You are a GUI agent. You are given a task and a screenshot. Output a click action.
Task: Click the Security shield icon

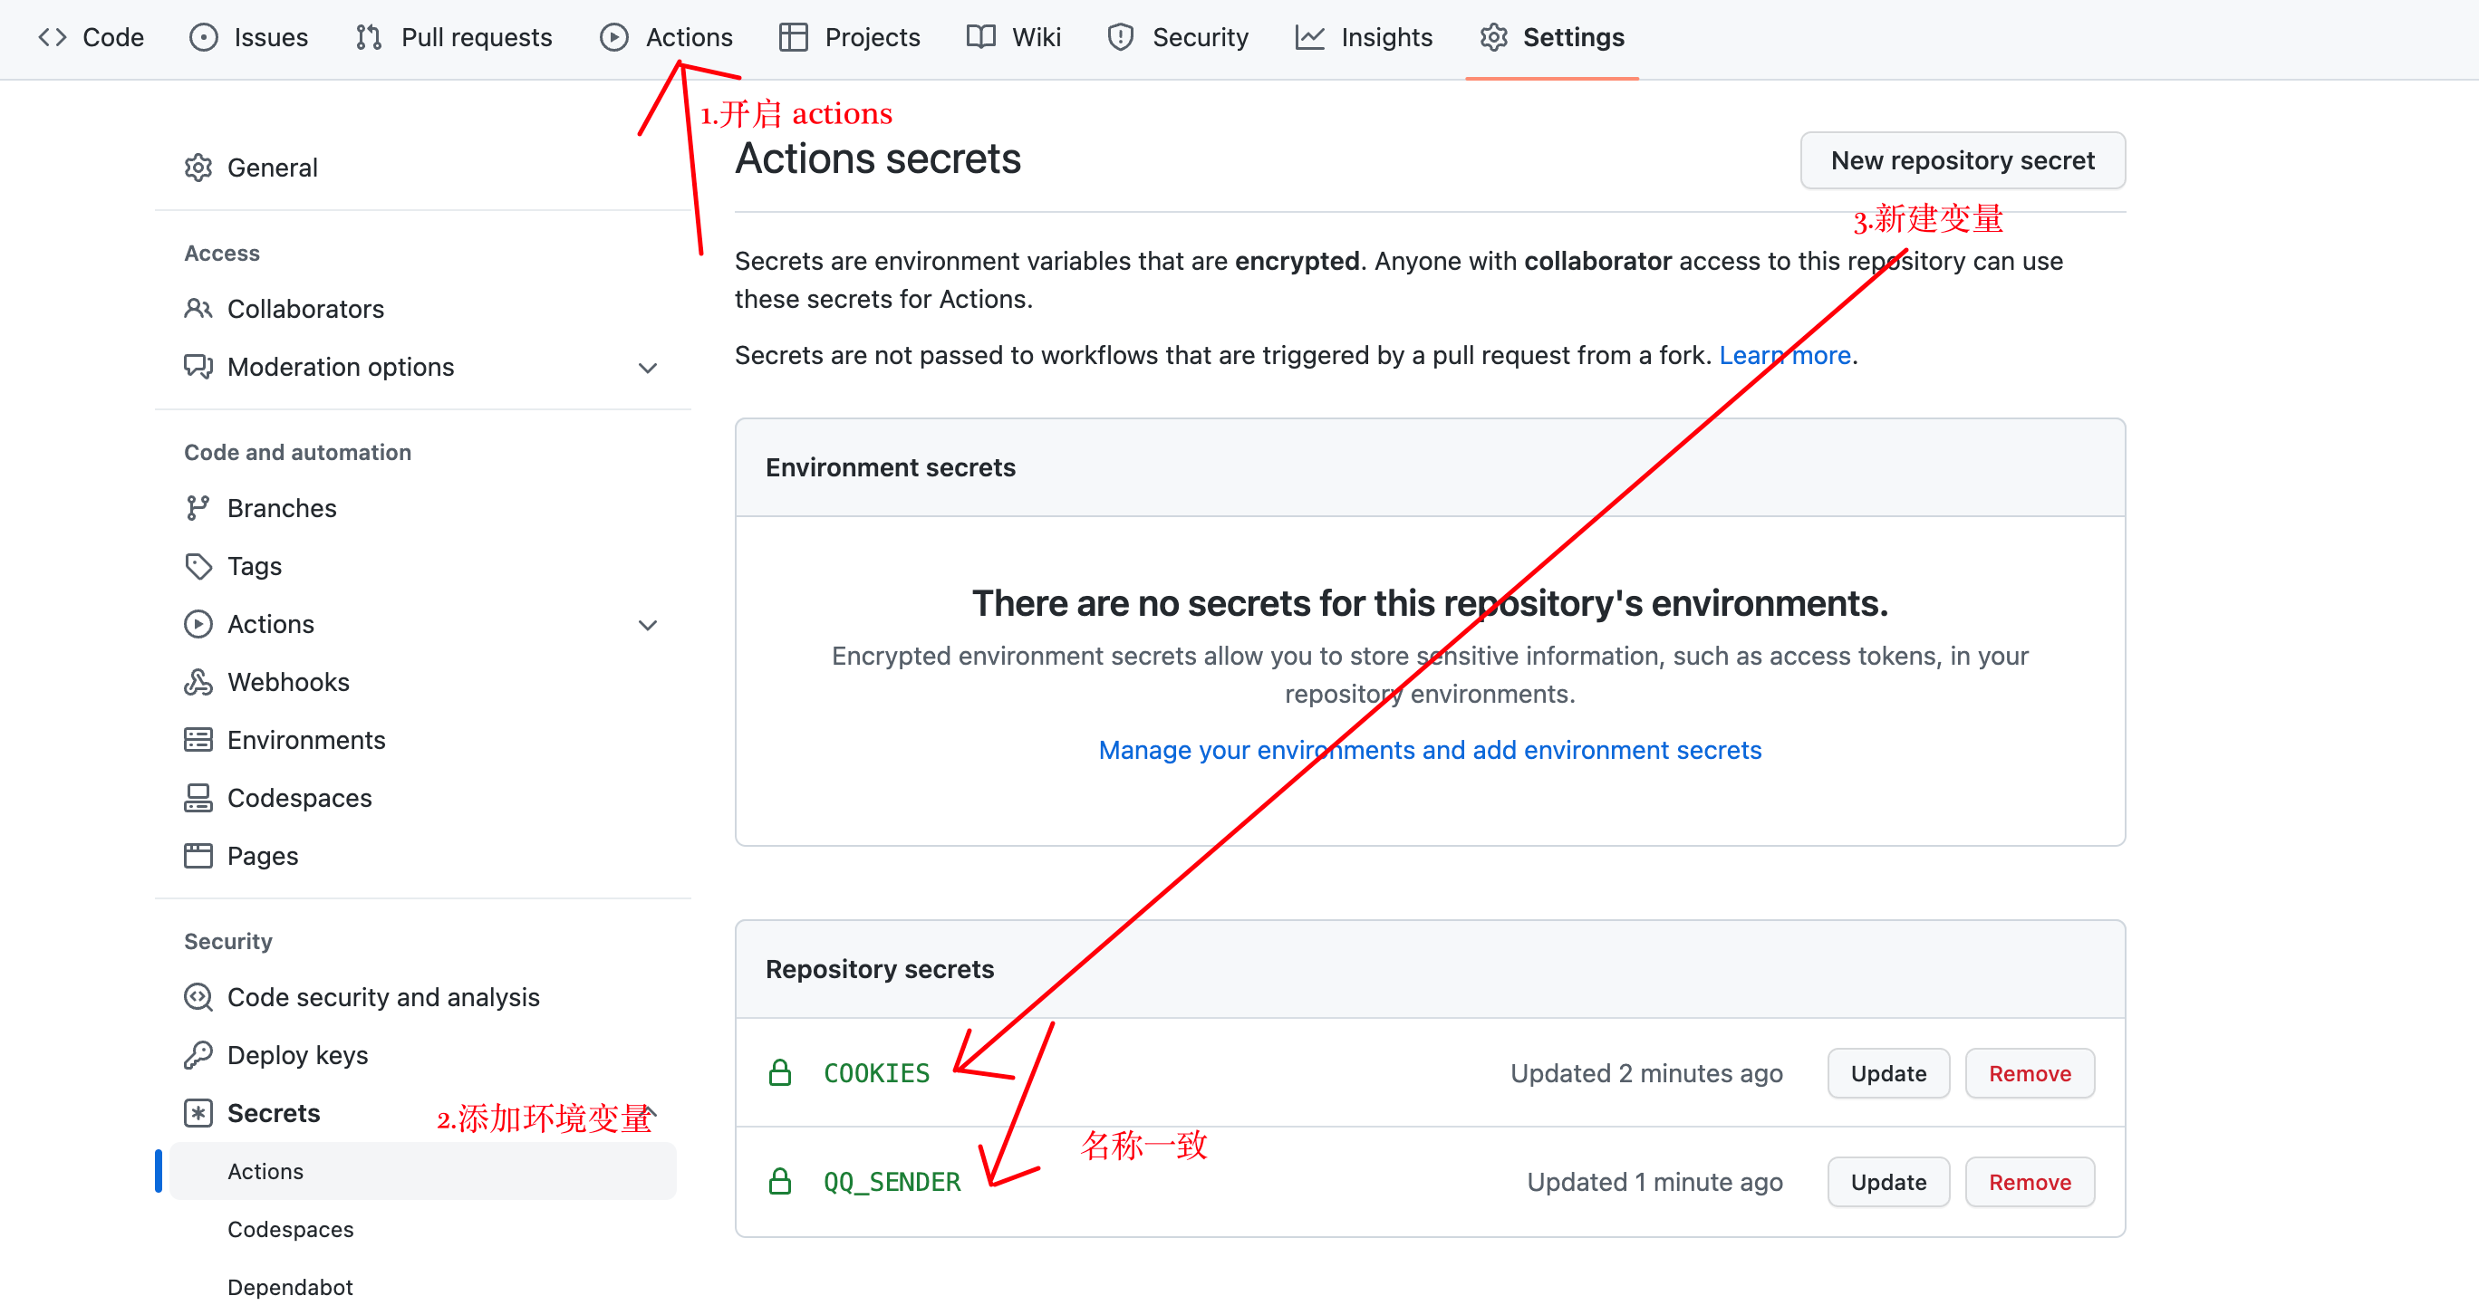(x=1119, y=36)
